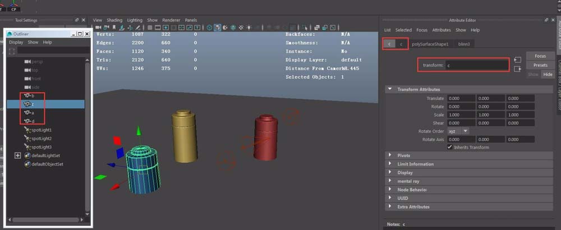Switch to the blinn3 tab
This screenshot has width=561, height=230.
[464, 44]
